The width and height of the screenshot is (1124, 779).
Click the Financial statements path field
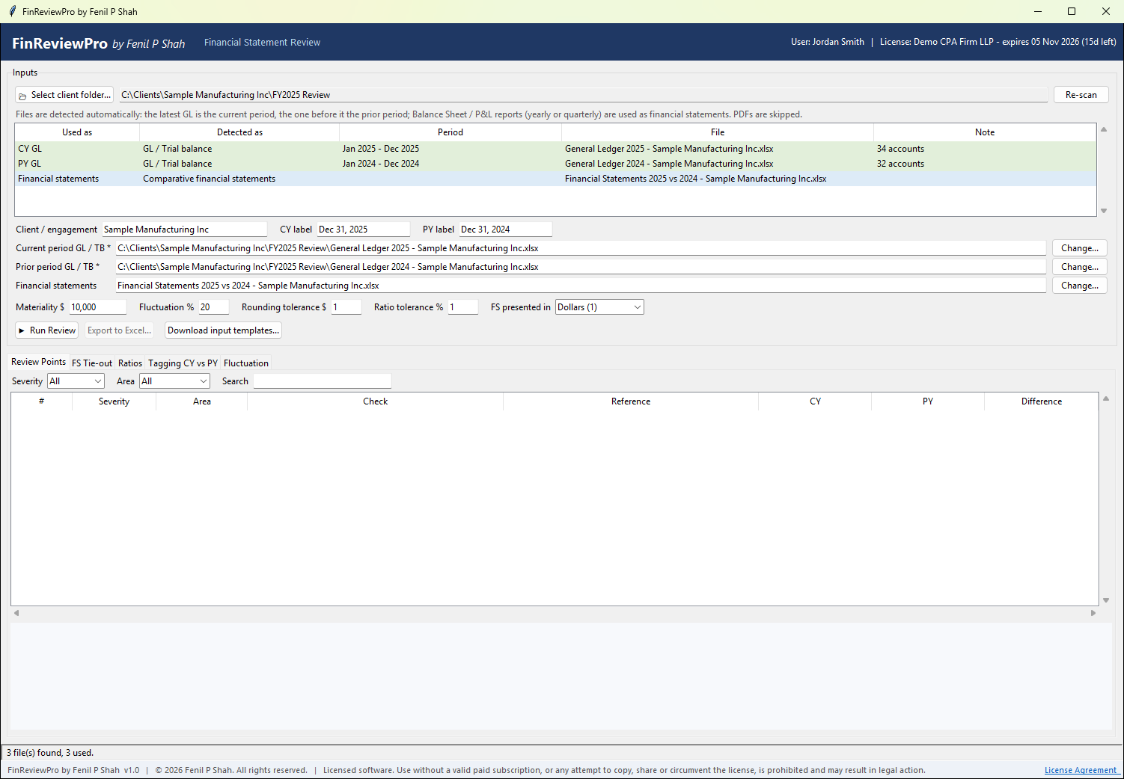pos(581,286)
